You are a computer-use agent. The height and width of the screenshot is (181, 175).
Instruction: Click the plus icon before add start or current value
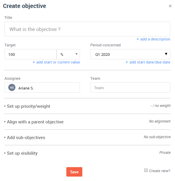tap(34, 62)
